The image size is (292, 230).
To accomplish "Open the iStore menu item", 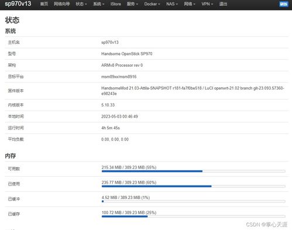I will [x=116, y=4].
